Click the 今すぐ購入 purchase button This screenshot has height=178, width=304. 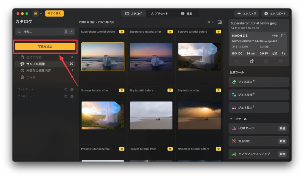pos(54,13)
